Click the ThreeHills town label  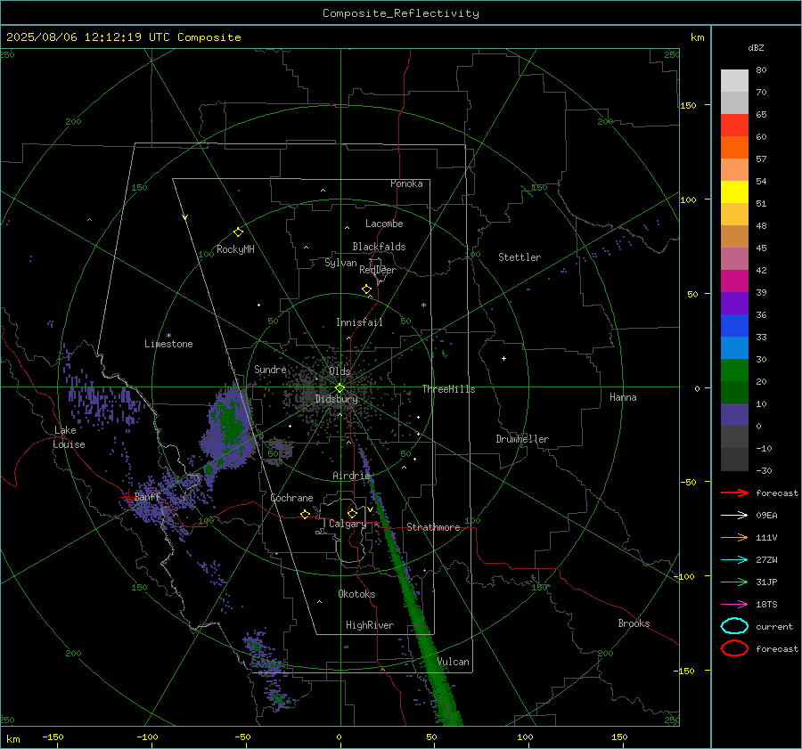pos(448,389)
